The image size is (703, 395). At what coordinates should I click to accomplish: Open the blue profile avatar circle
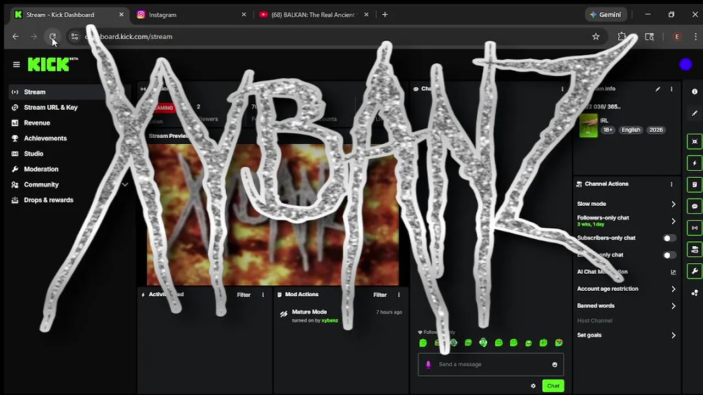click(685, 64)
